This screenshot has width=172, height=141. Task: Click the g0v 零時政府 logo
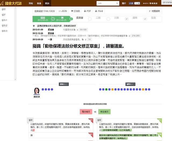click(x=150, y=3)
